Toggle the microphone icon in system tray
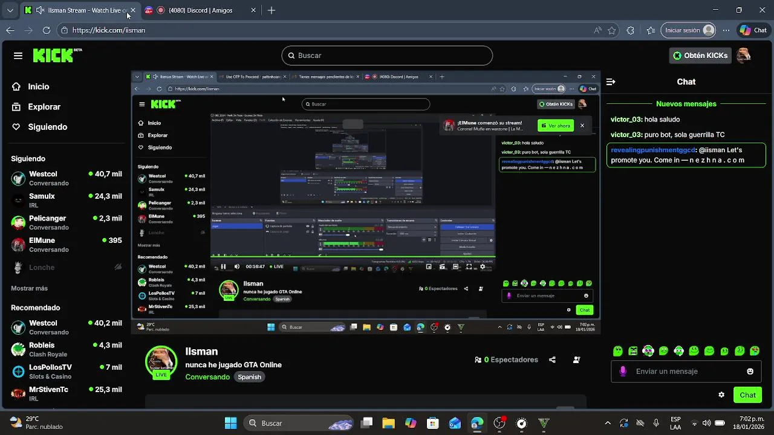 tap(656, 423)
